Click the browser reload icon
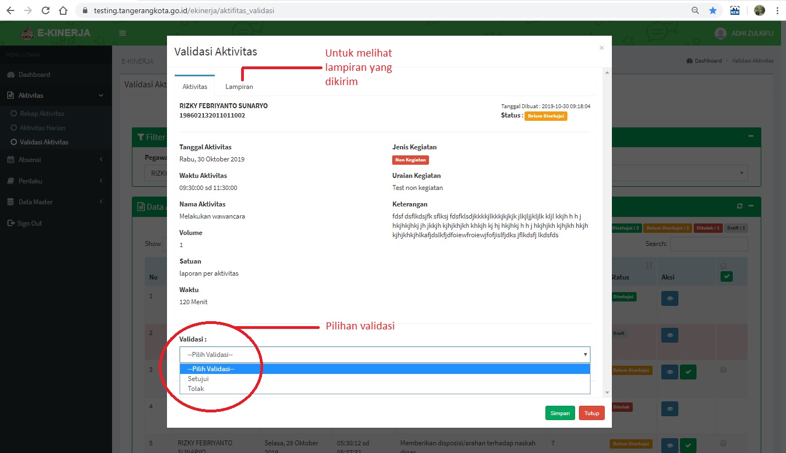 click(46, 10)
